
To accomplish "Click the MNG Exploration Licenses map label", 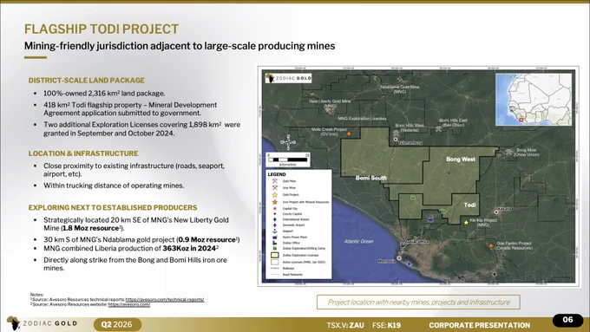I will tap(362, 119).
